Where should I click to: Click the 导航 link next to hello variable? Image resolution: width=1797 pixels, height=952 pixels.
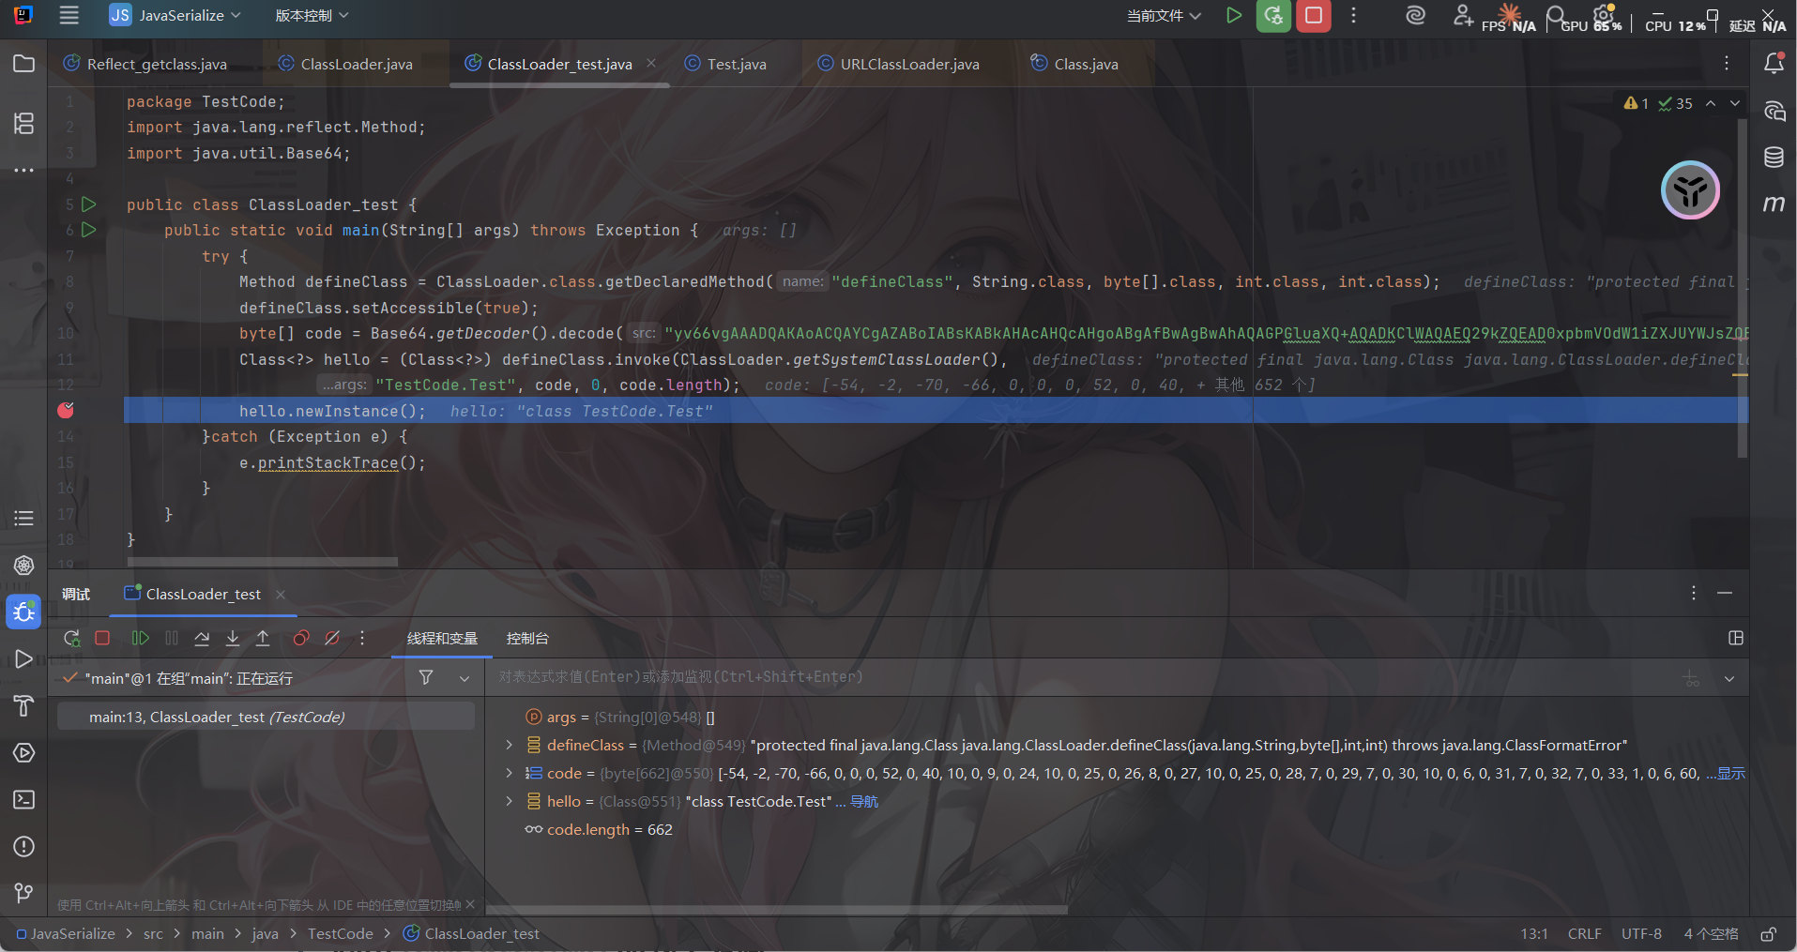863,802
